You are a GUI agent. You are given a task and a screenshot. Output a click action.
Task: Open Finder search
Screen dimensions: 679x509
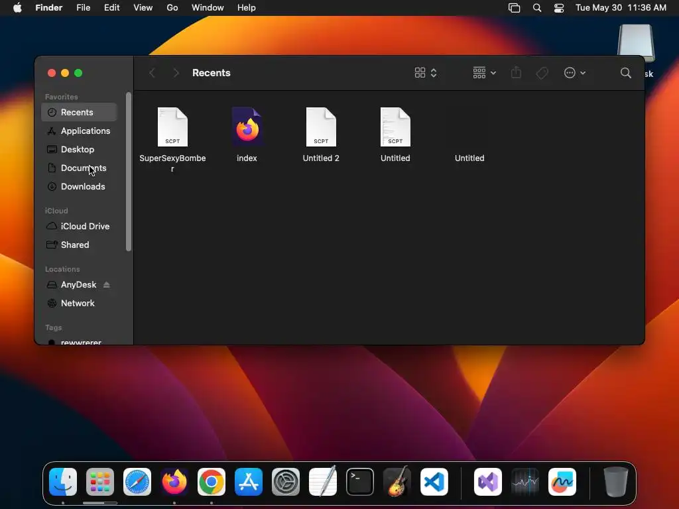pos(625,73)
